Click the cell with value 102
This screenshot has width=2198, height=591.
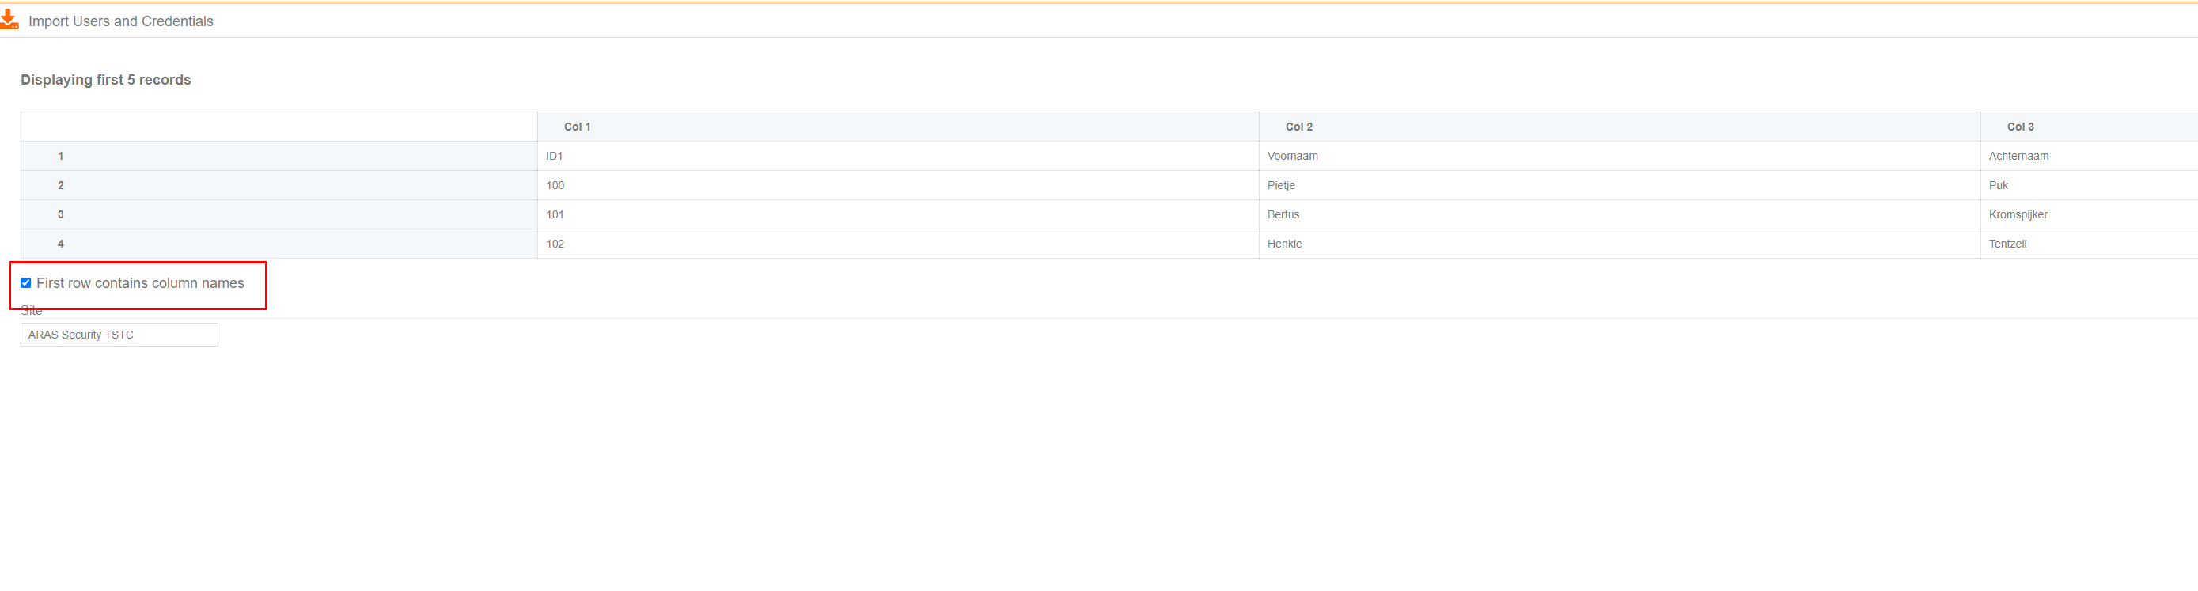(x=899, y=244)
